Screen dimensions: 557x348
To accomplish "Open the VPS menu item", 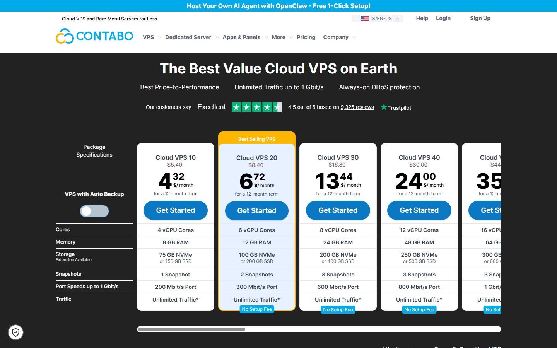I will click(148, 37).
